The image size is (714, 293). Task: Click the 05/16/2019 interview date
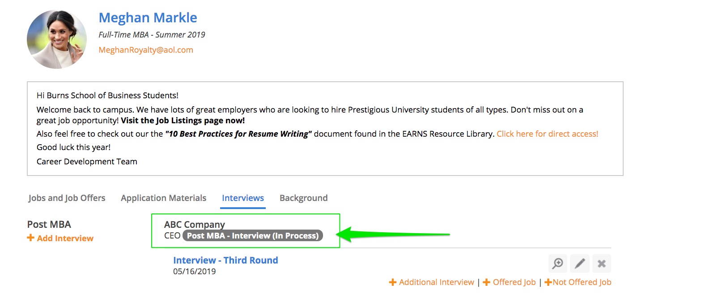point(194,272)
